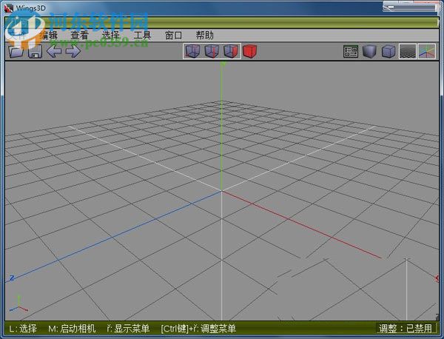
Task: Open preferences panel icon in toolbar
Action: click(351, 52)
